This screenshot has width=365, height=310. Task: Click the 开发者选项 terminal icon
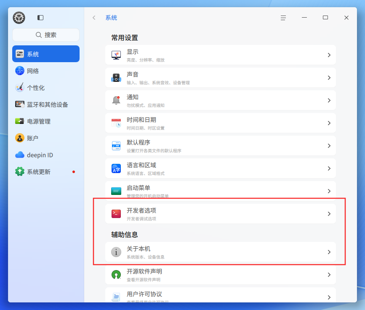[x=116, y=214]
